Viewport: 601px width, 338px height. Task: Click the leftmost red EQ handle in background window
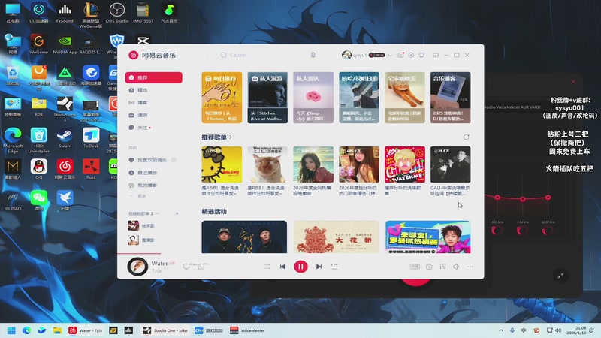pyautogui.click(x=497, y=198)
